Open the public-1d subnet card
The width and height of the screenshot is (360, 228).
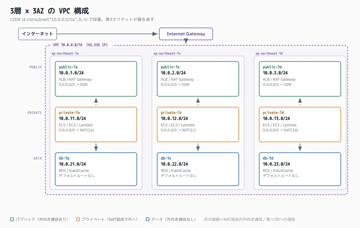point(300,79)
